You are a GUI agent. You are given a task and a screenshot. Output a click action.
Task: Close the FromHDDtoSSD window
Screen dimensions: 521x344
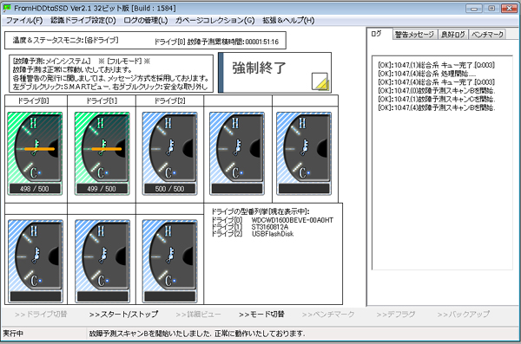coord(509,9)
